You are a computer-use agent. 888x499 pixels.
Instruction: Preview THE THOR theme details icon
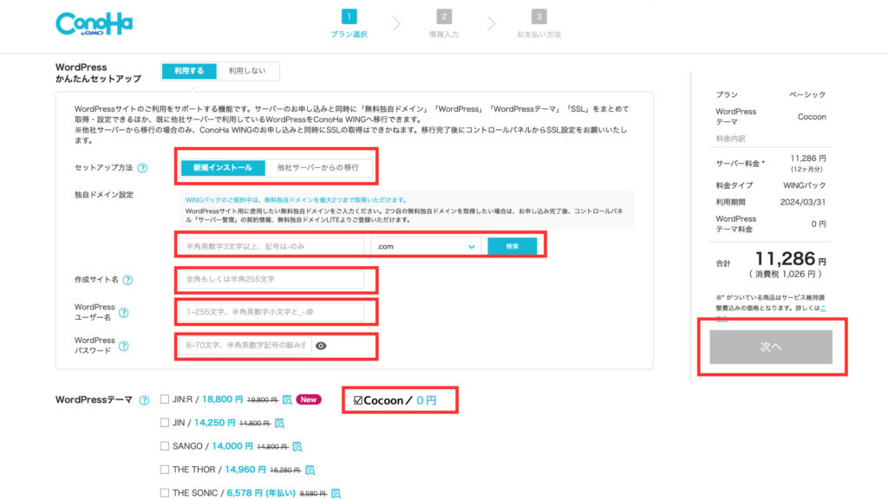point(310,470)
